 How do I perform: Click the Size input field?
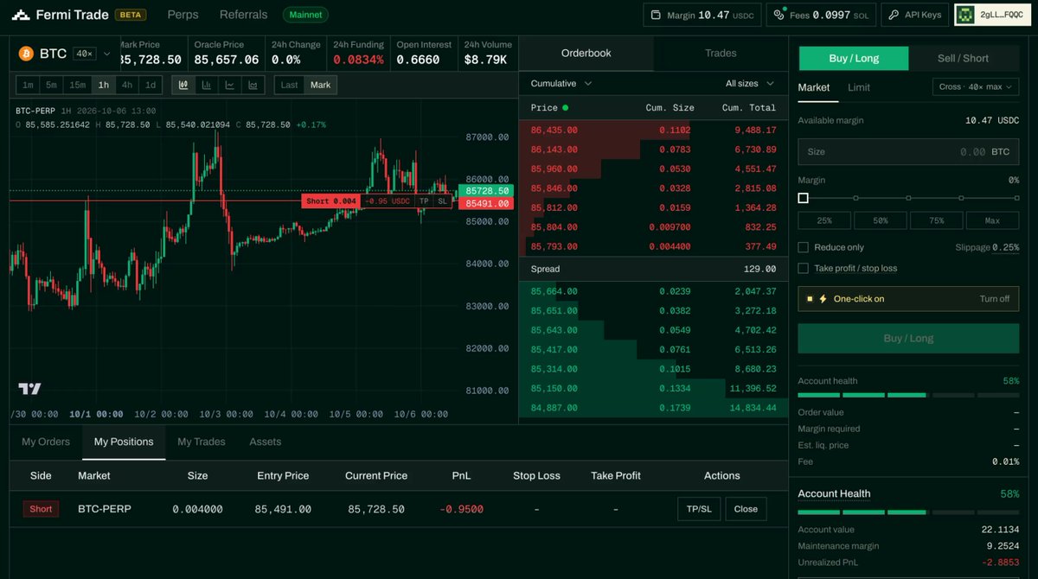(908, 151)
